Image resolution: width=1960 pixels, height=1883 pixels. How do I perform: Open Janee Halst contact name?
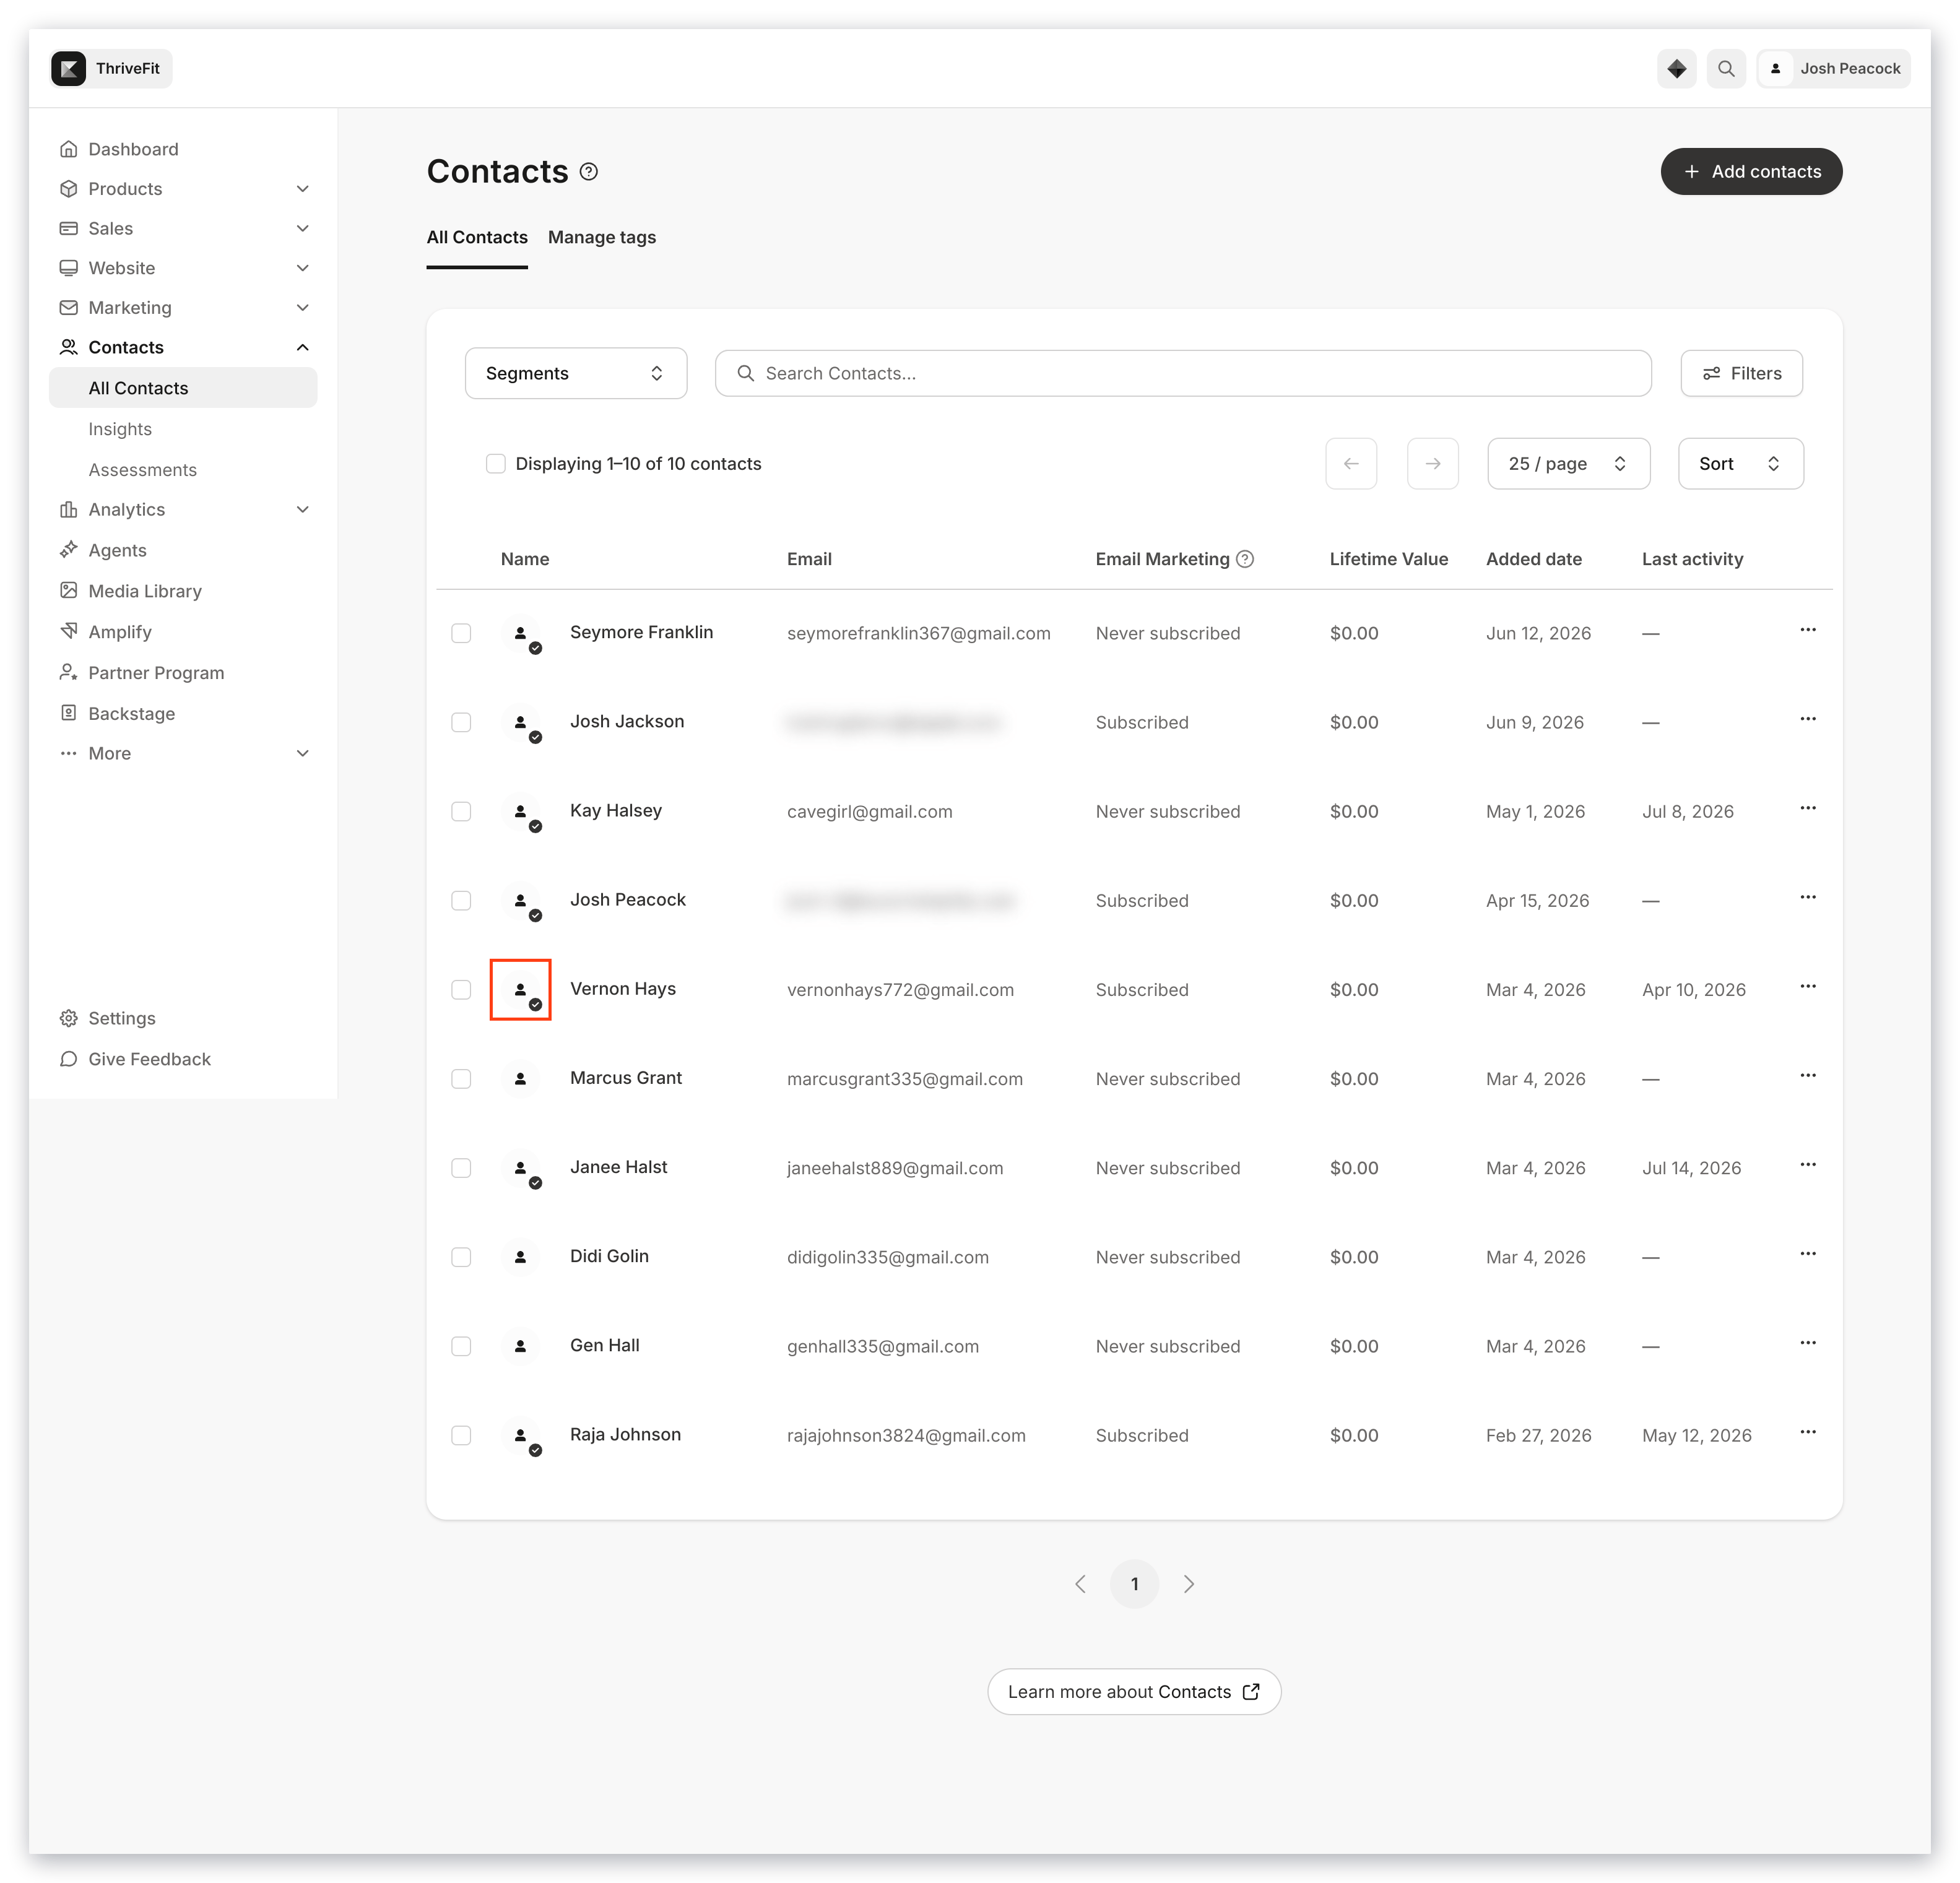618,1167
